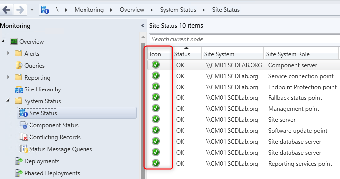Expand the Alerts folder
340x179 pixels.
click(x=8, y=53)
